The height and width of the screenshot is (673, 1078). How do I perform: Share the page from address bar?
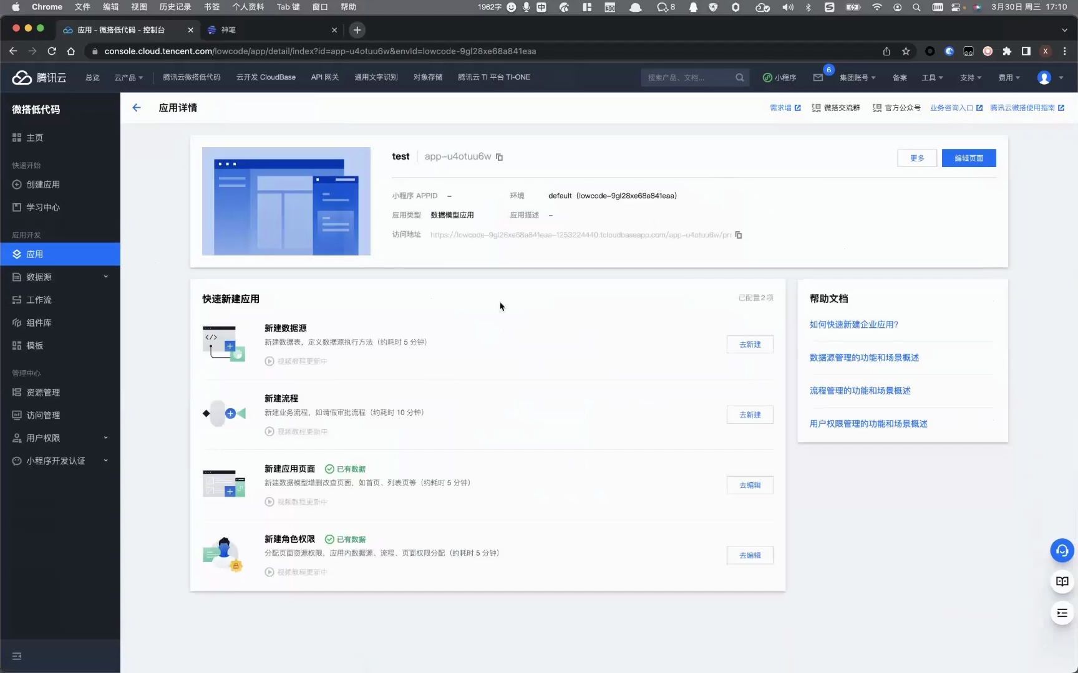pos(886,51)
